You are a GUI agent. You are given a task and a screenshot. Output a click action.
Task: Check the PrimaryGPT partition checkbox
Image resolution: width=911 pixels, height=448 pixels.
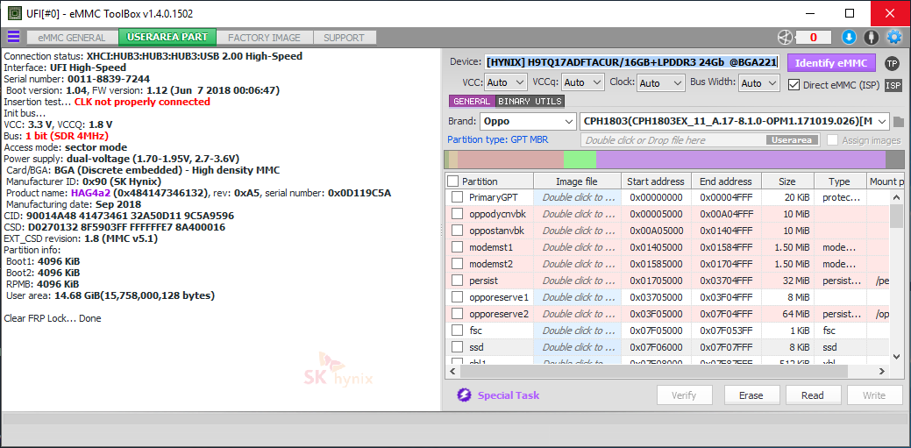(457, 197)
